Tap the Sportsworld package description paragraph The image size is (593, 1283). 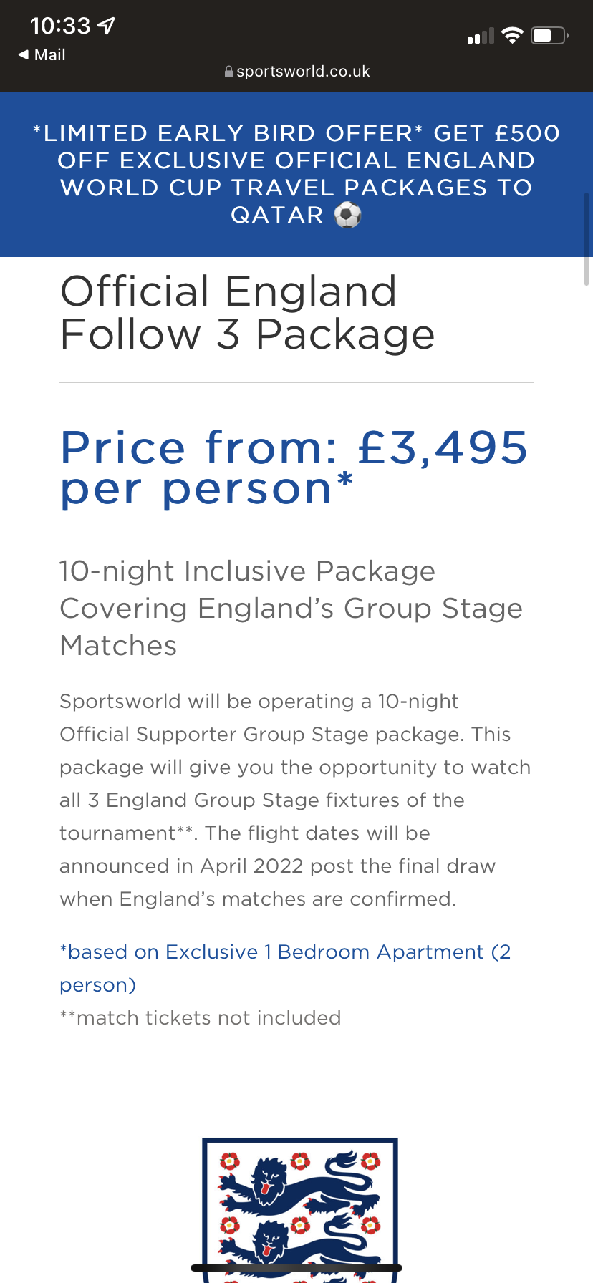point(295,800)
